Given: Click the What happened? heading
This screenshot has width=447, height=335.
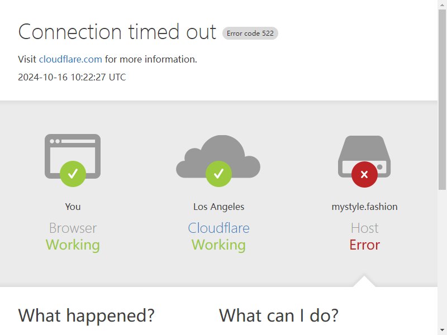Looking at the screenshot, I should point(87,315).
